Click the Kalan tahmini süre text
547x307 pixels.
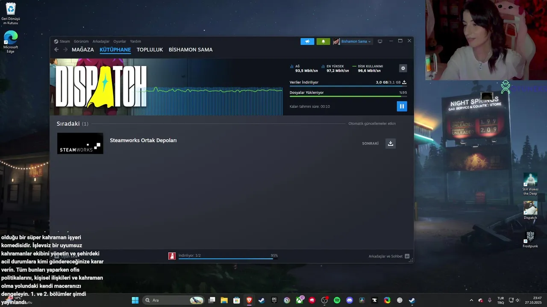click(x=310, y=107)
